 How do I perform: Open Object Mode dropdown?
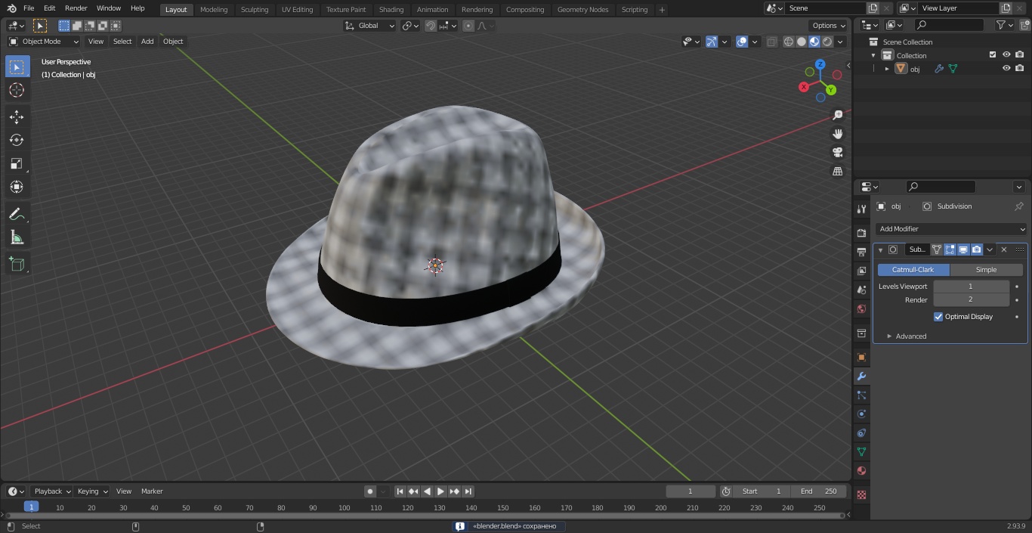44,42
